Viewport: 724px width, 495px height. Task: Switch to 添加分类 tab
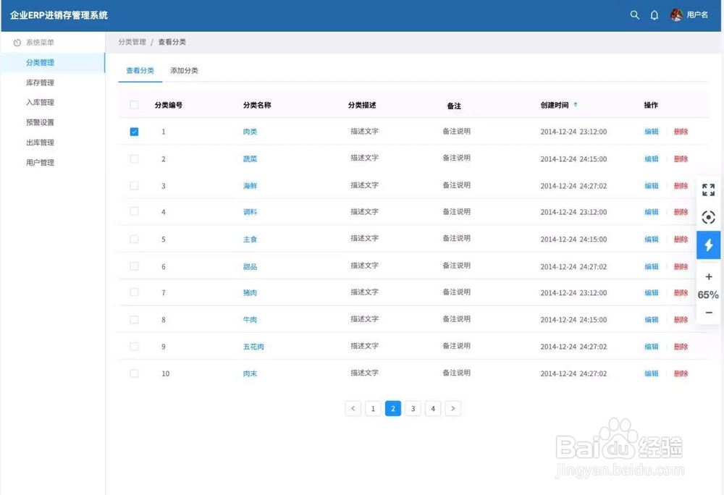tap(184, 71)
